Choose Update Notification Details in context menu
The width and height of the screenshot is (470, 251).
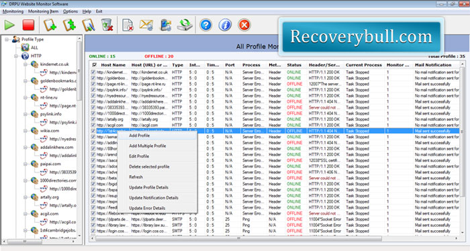(158, 198)
